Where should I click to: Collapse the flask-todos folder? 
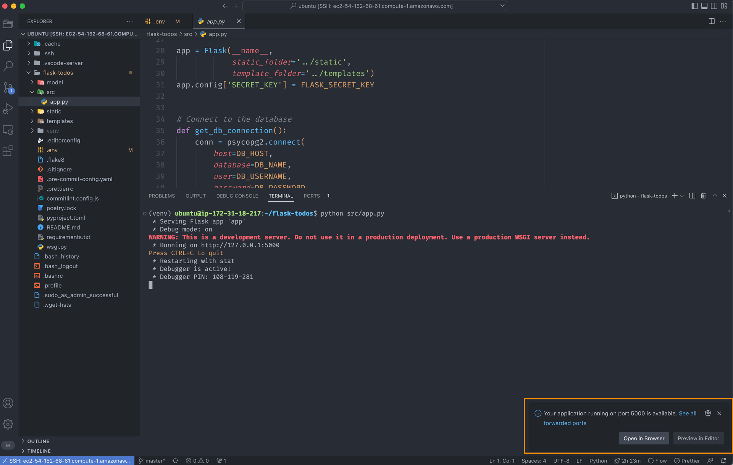click(58, 72)
